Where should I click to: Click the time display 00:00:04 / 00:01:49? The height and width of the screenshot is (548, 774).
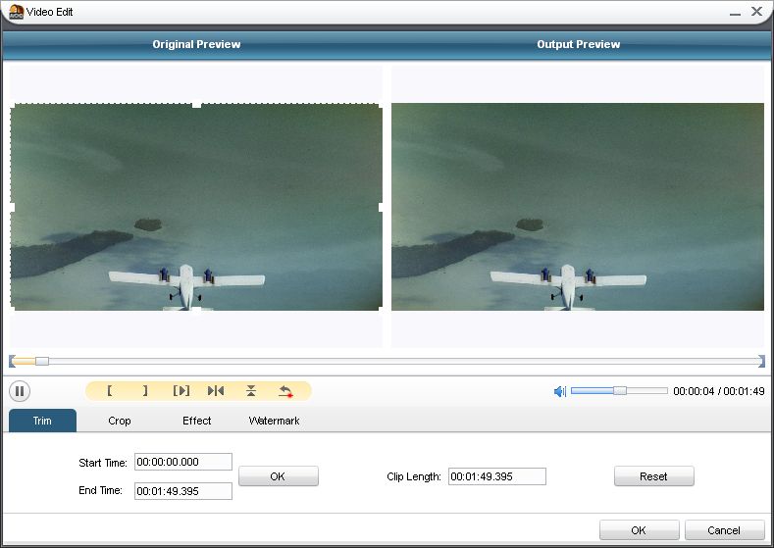click(719, 391)
